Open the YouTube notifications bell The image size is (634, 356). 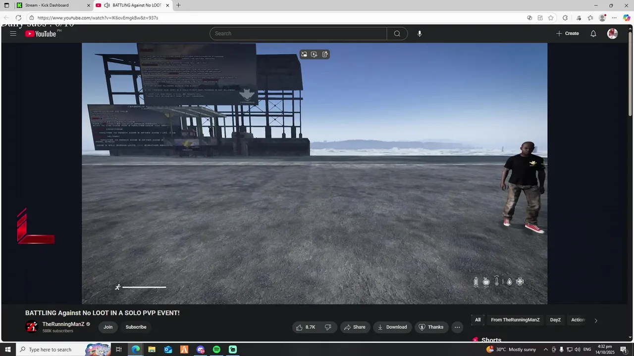(x=593, y=34)
